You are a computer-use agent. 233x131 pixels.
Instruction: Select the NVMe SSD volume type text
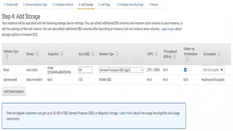pos(105,80)
